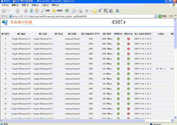Click the horizontal scrollbar right arrow
Screen dimensions: 177x125
click(172, 120)
